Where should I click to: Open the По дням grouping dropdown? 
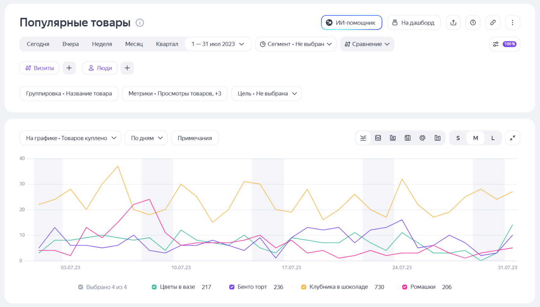[x=146, y=138]
